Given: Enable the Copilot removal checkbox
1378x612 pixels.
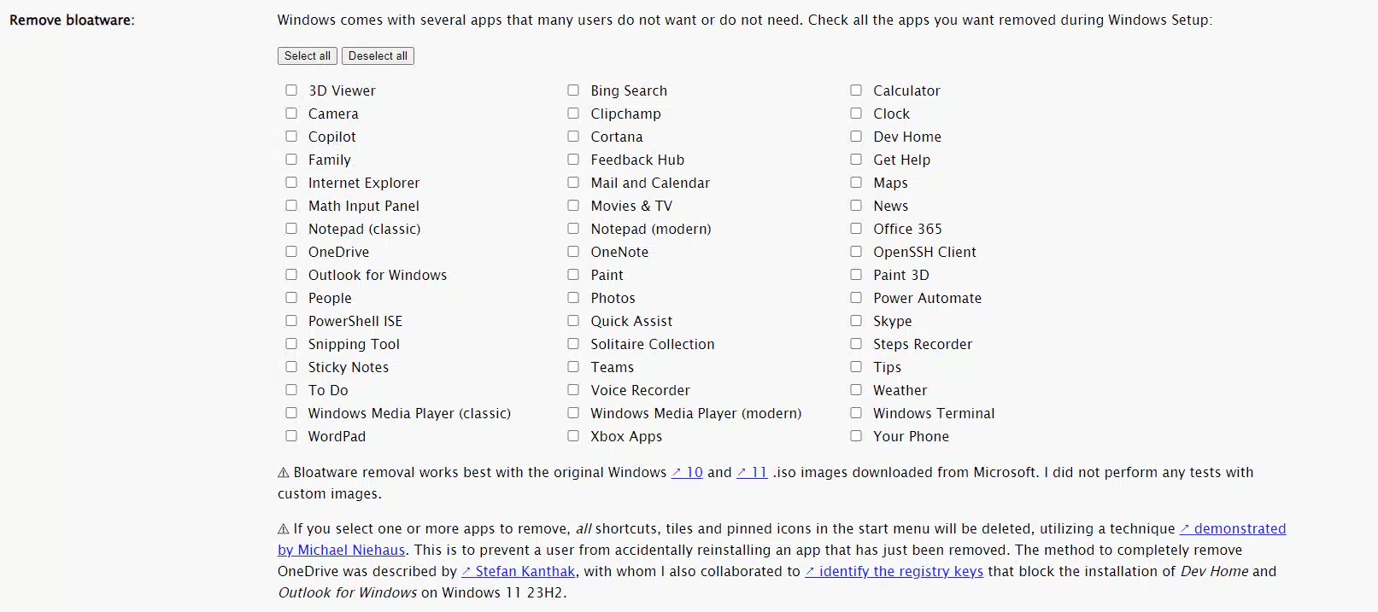Looking at the screenshot, I should click(x=291, y=136).
